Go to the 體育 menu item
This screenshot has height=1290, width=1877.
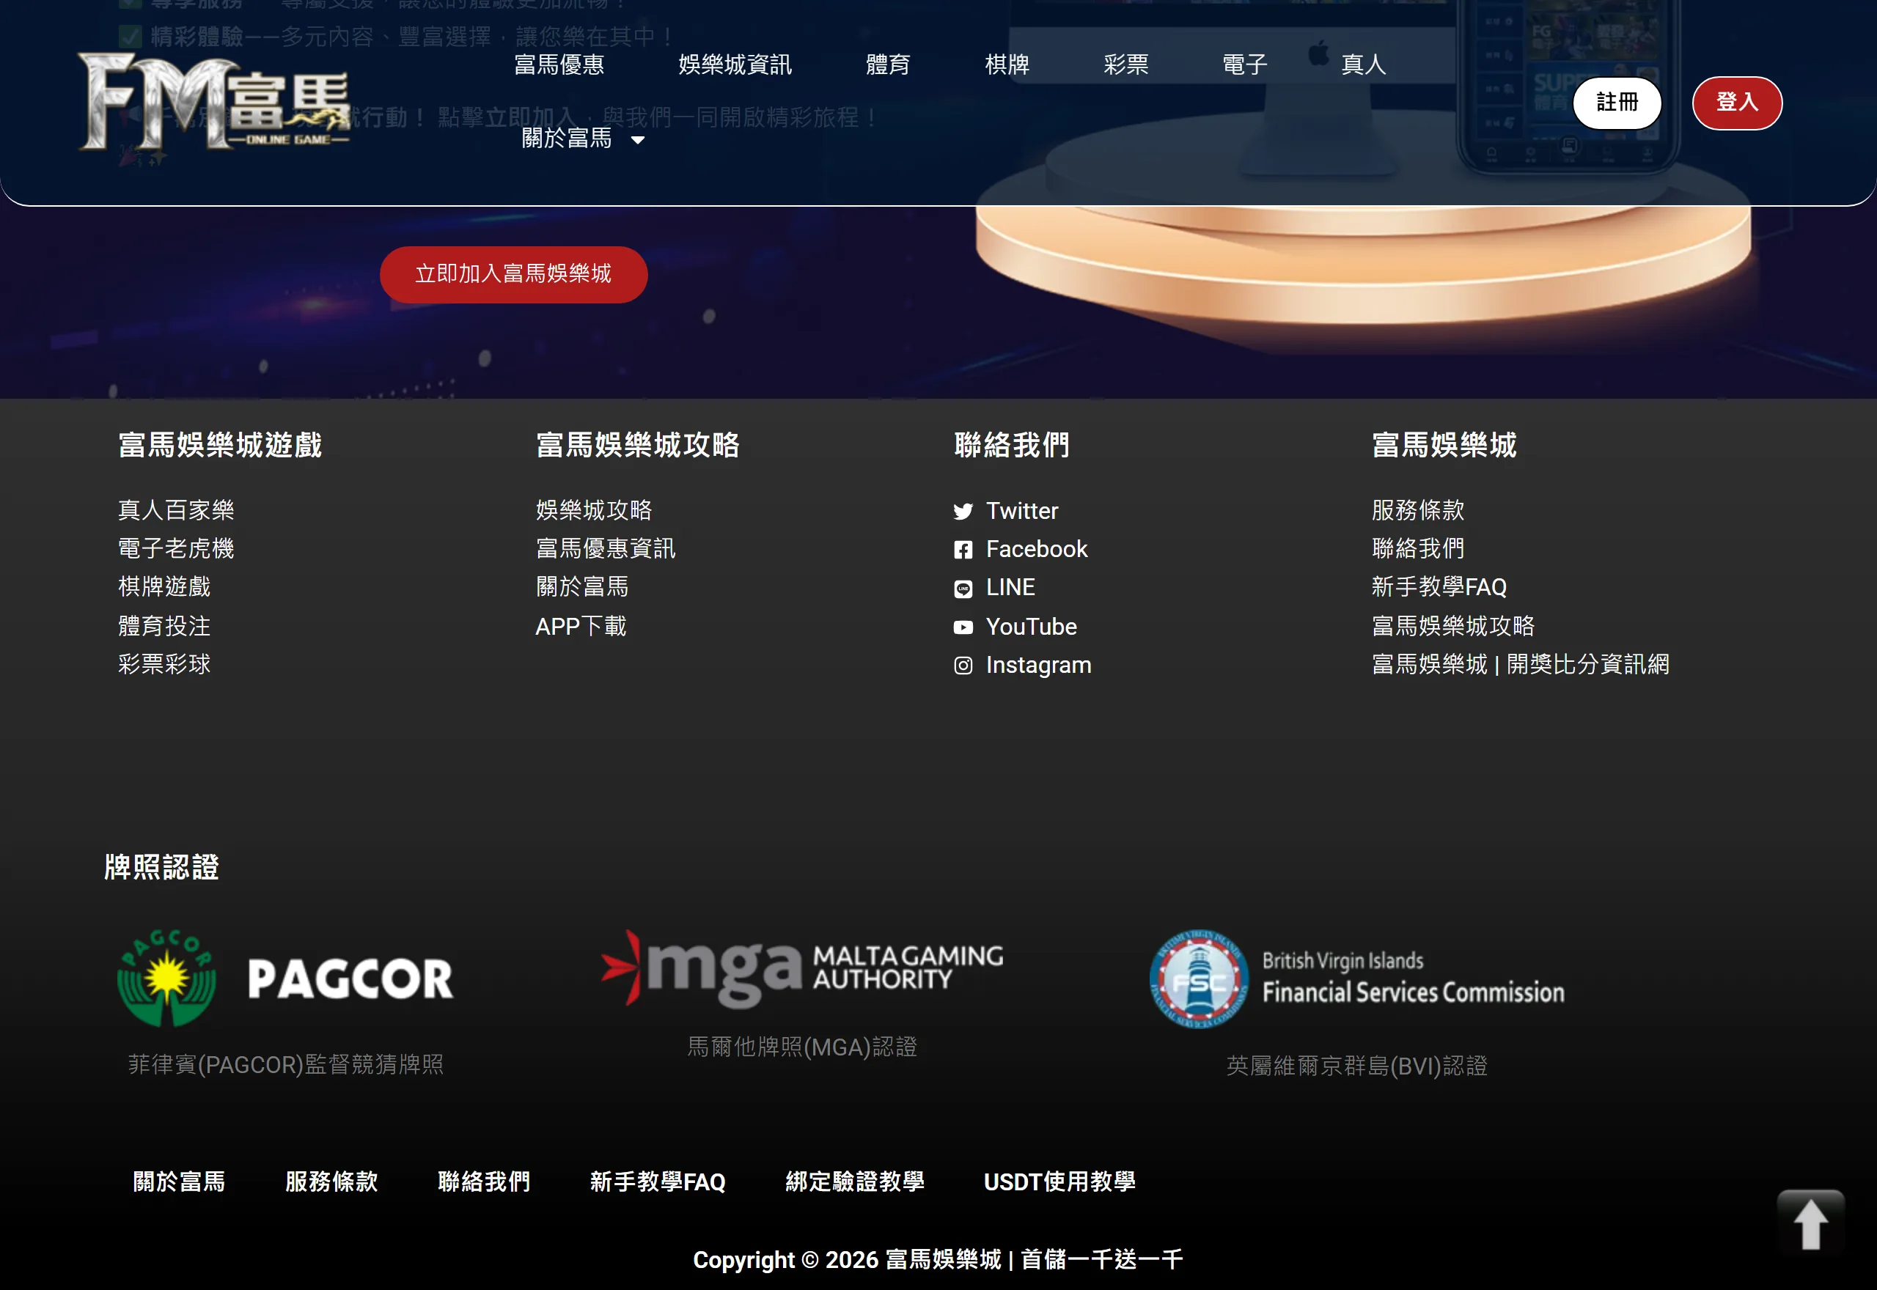(x=889, y=64)
